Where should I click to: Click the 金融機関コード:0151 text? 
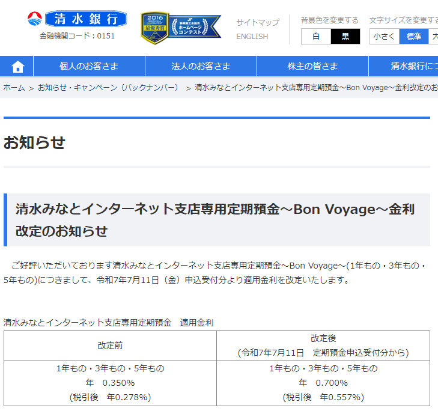click(x=77, y=36)
